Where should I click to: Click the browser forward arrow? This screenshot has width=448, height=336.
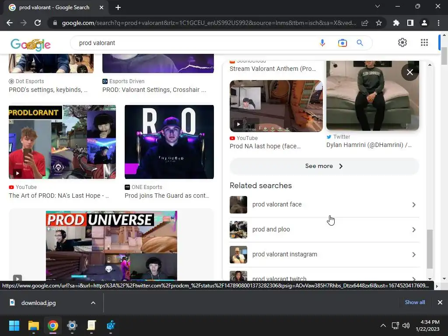coord(24,23)
